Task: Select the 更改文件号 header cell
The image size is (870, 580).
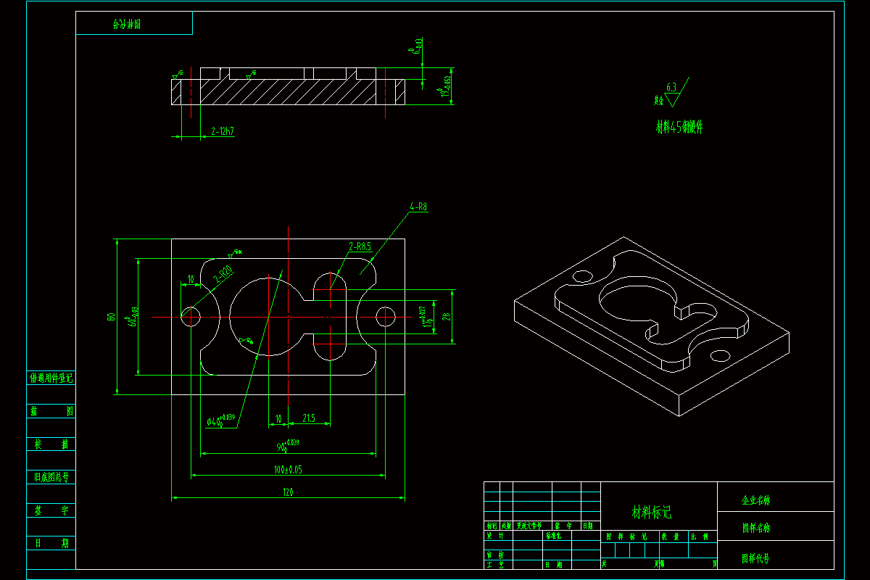Action: pos(532,525)
